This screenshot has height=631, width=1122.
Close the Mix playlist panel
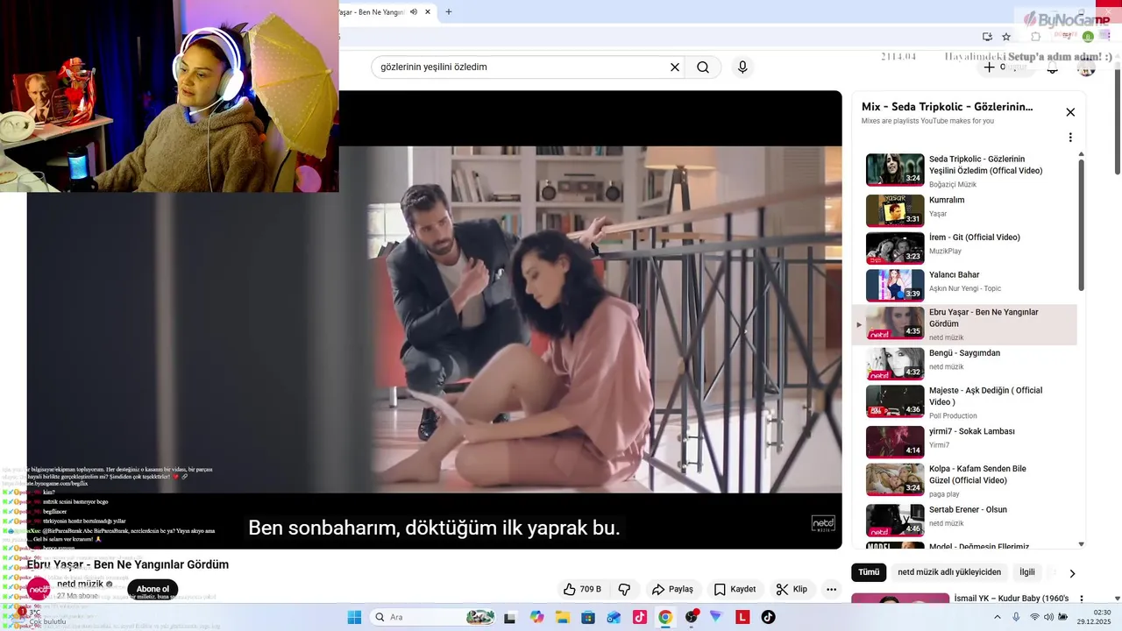[1070, 112]
